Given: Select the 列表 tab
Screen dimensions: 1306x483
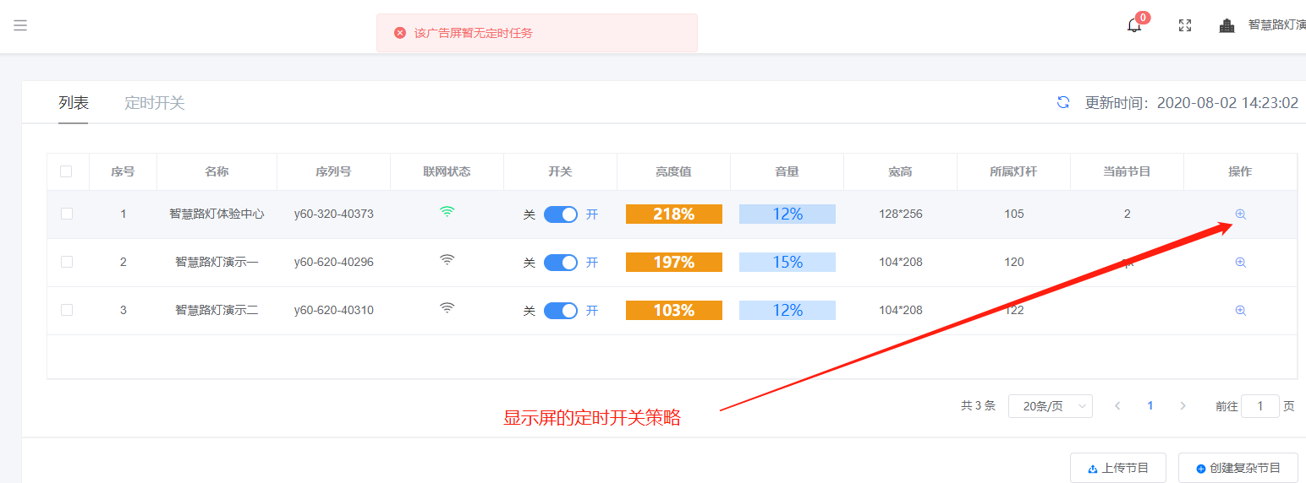Looking at the screenshot, I should (x=73, y=103).
